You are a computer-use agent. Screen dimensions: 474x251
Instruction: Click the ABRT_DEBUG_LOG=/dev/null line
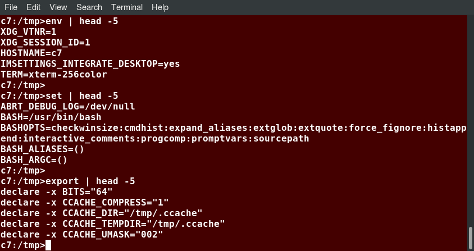[68, 107]
